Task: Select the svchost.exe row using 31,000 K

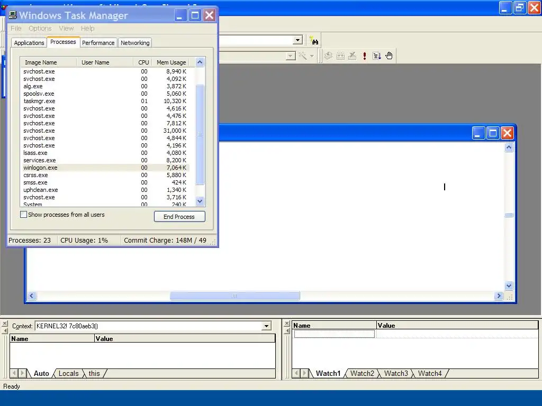Action: tap(105, 131)
